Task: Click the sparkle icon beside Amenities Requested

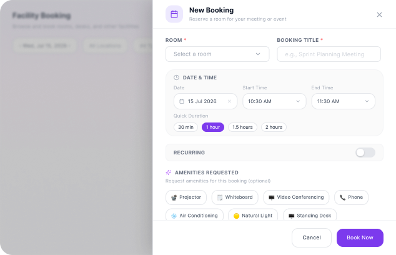Action: 168,172
